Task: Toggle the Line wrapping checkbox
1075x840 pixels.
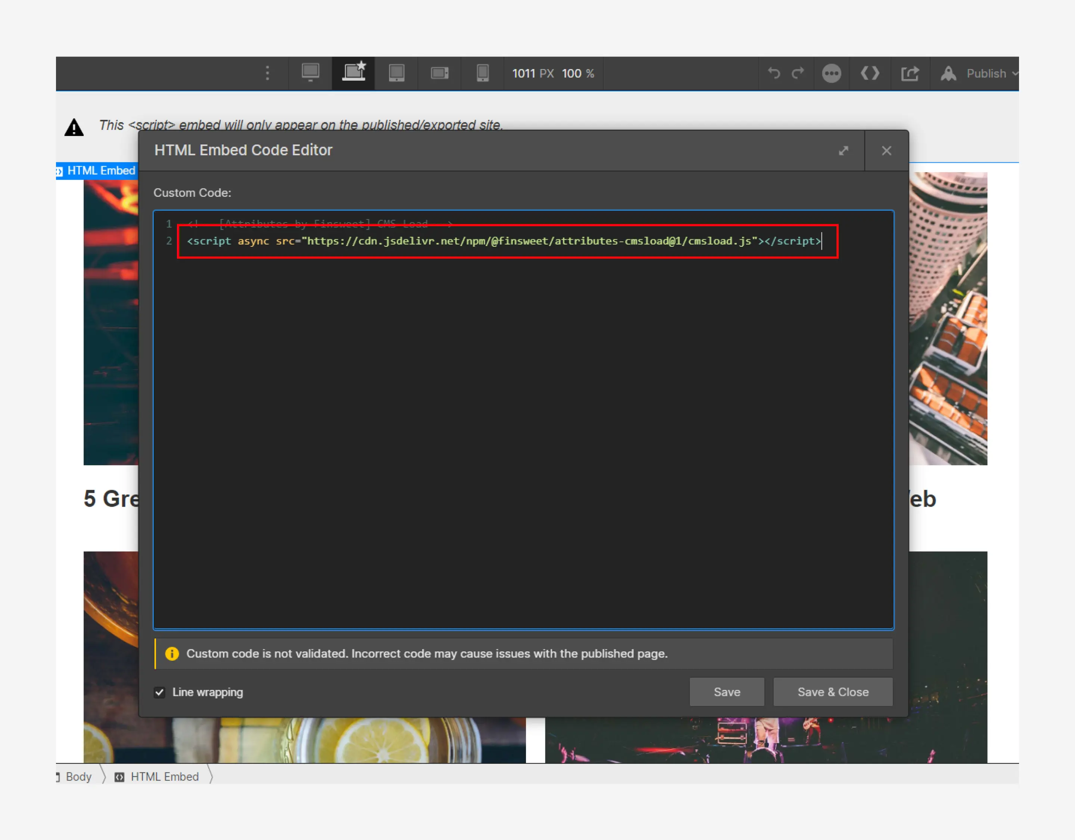Action: tap(159, 692)
